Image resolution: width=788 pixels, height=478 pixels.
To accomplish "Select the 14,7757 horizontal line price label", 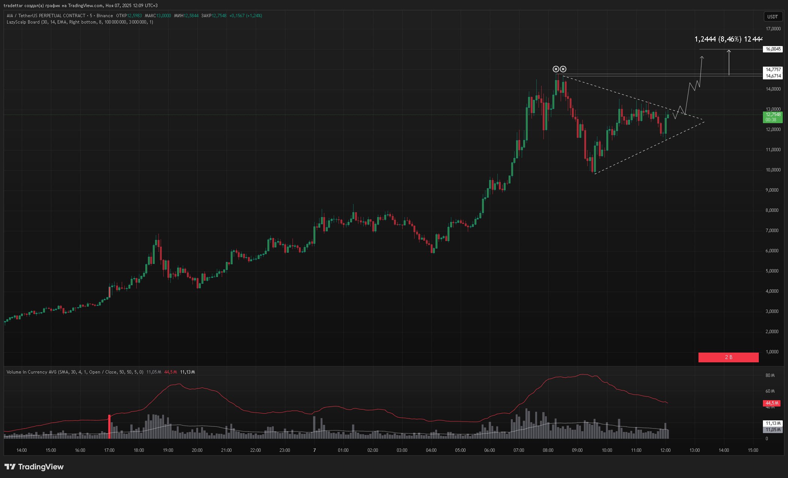I will (x=773, y=70).
